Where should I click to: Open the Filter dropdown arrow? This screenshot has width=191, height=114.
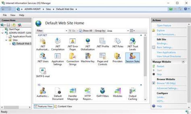click(x=66, y=31)
